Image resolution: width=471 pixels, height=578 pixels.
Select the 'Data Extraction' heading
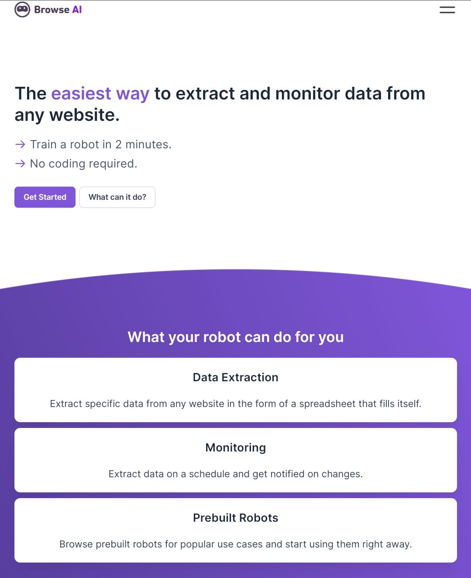point(235,377)
